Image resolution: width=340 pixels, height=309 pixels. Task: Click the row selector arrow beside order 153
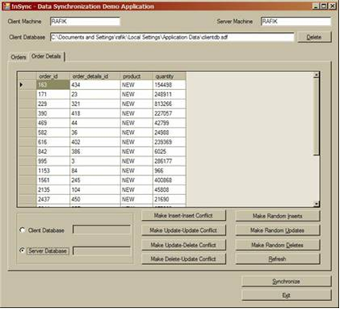pos(22,85)
